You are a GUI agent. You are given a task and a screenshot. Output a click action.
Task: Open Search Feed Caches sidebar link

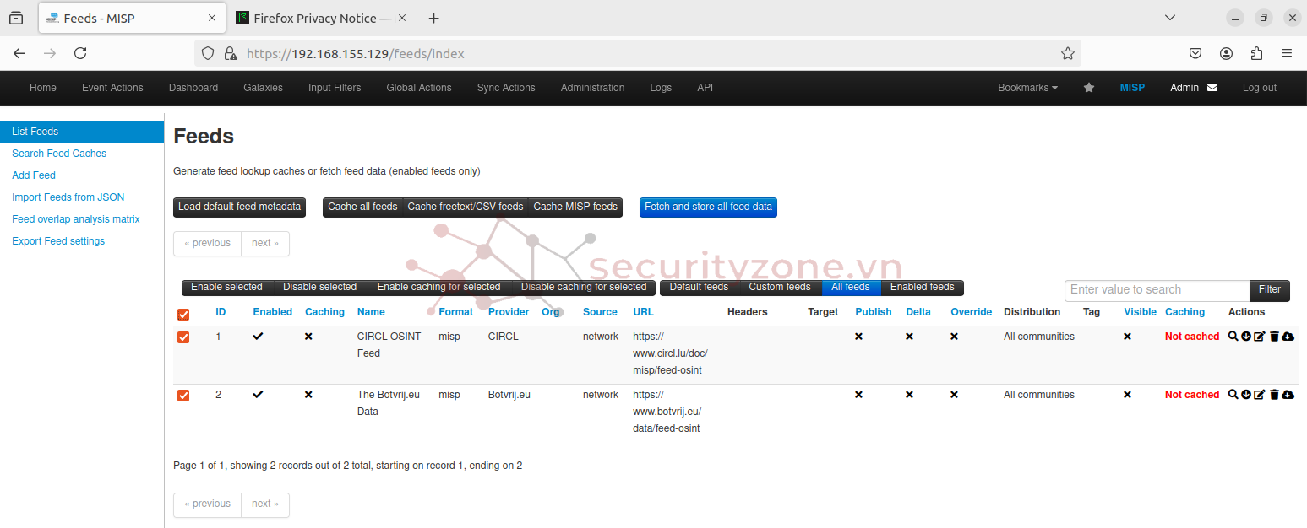tap(59, 154)
